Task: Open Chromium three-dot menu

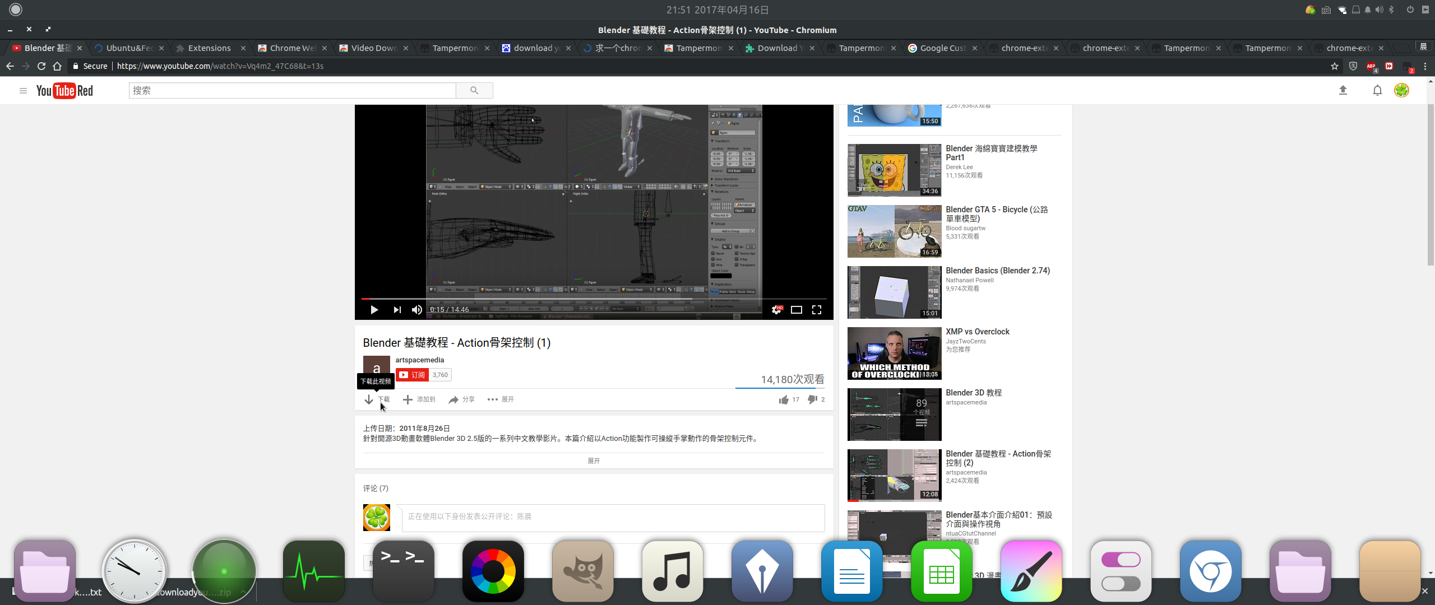Action: coord(1425,66)
